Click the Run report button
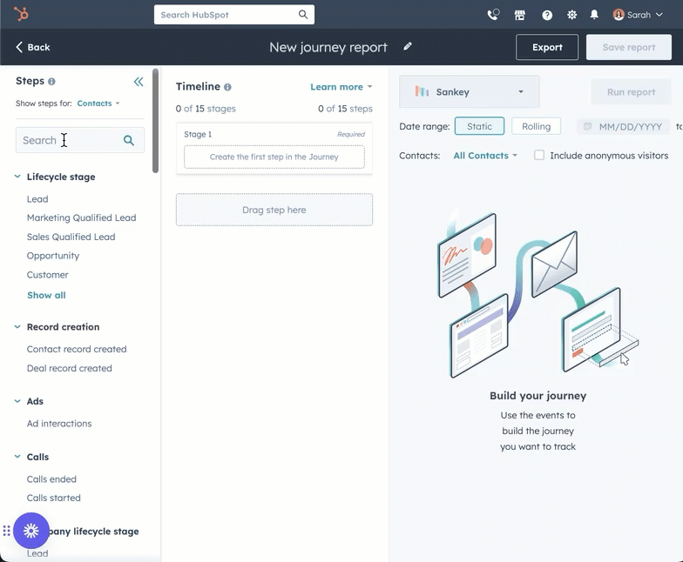Image resolution: width=683 pixels, height=562 pixels. pos(631,92)
